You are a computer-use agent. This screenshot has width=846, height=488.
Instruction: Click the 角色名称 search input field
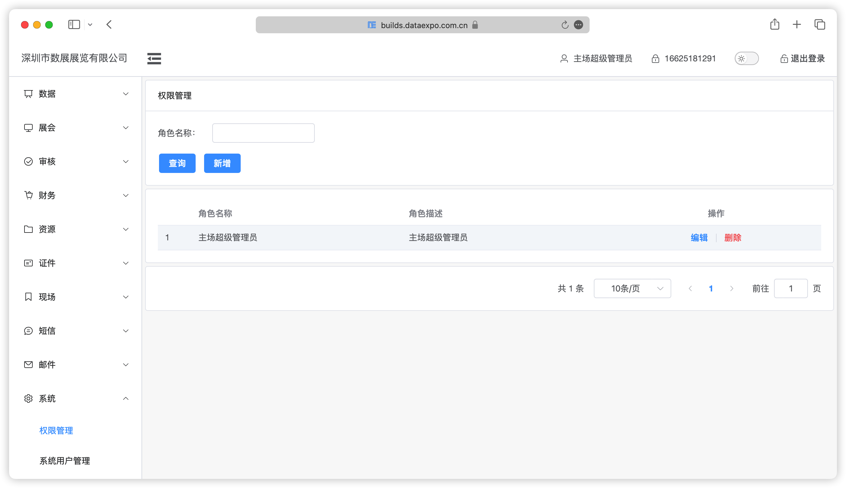tap(263, 133)
